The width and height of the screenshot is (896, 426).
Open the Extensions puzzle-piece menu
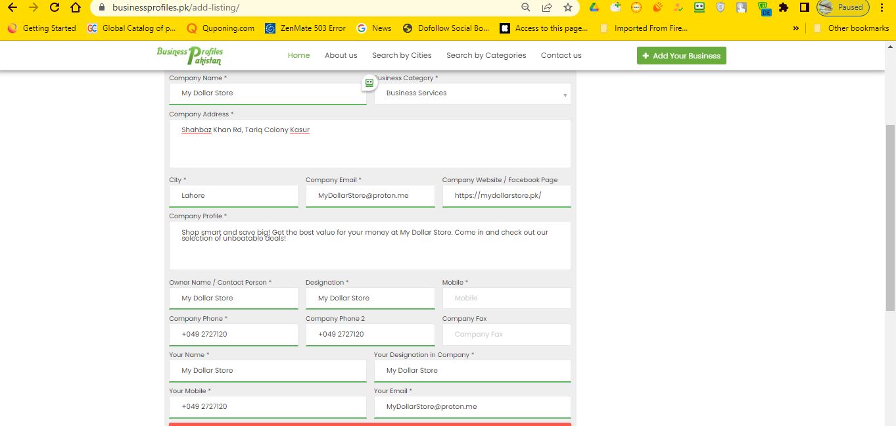[x=783, y=8]
